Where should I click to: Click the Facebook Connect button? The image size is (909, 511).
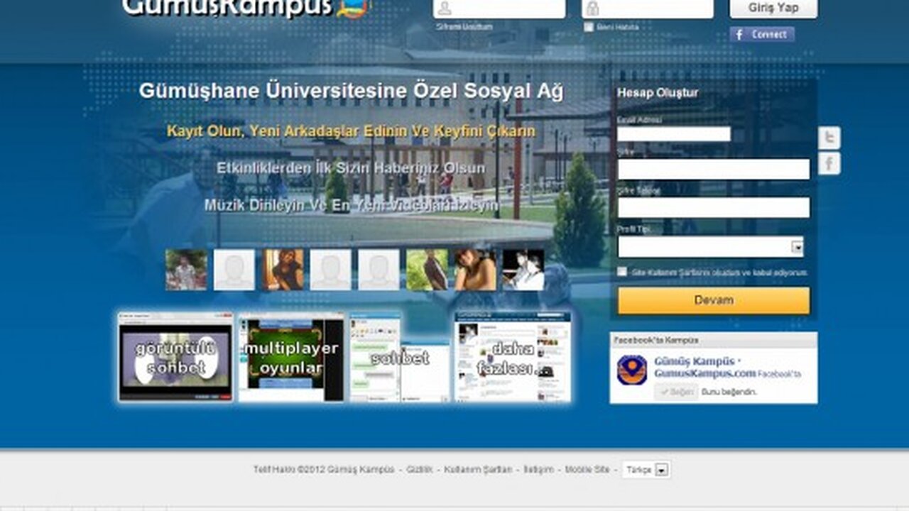click(762, 34)
